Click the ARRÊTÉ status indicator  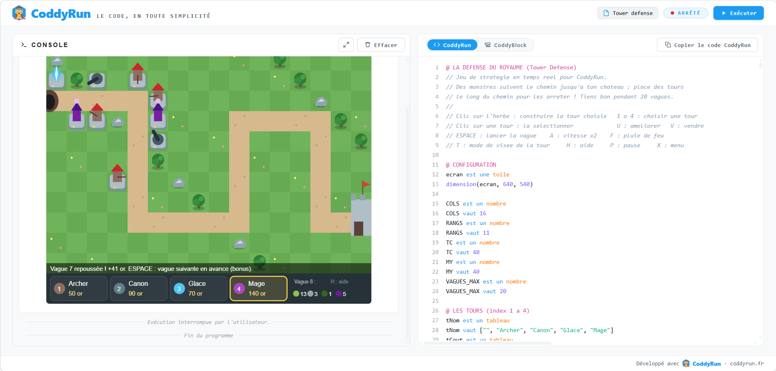click(685, 13)
